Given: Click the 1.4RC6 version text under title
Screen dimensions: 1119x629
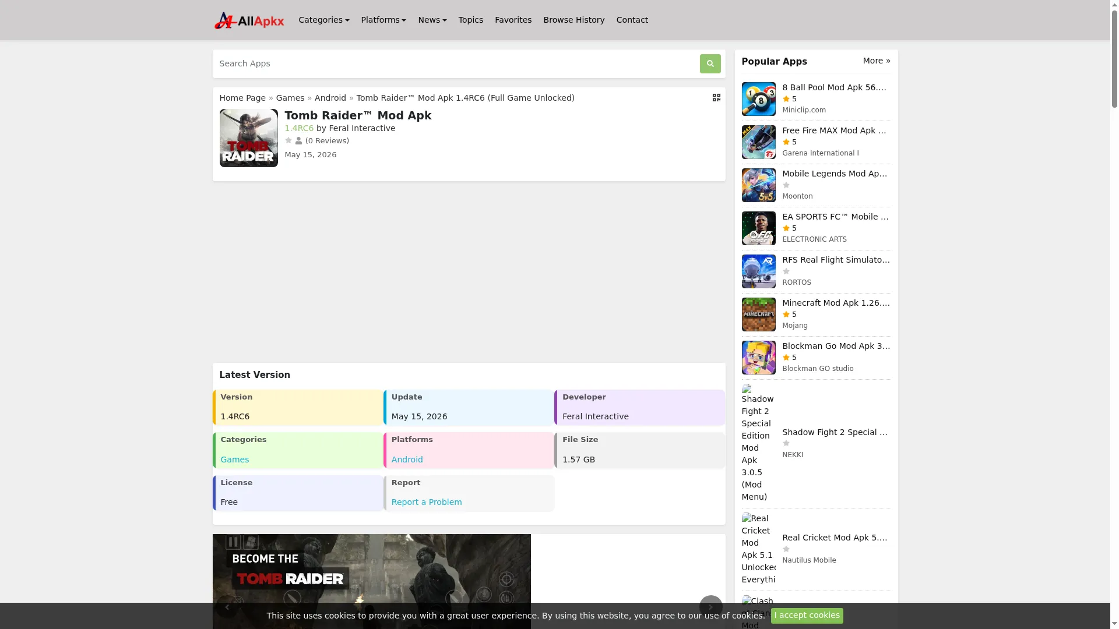Looking at the screenshot, I should [x=299, y=128].
